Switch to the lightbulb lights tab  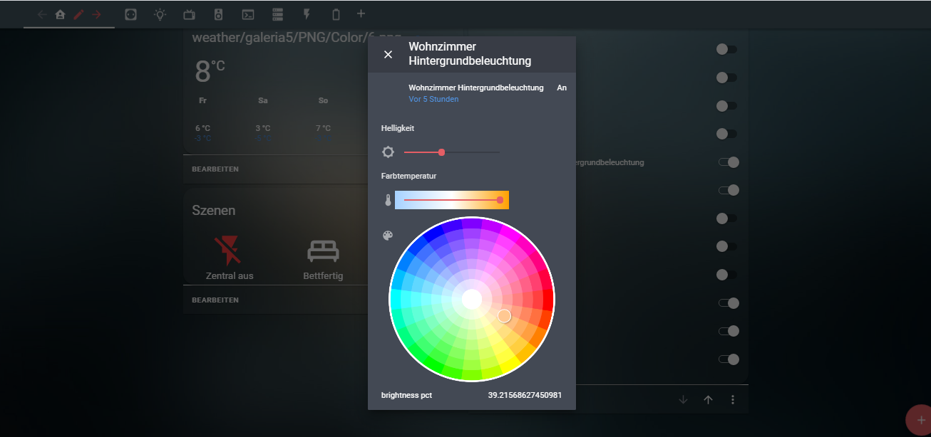[x=160, y=14]
